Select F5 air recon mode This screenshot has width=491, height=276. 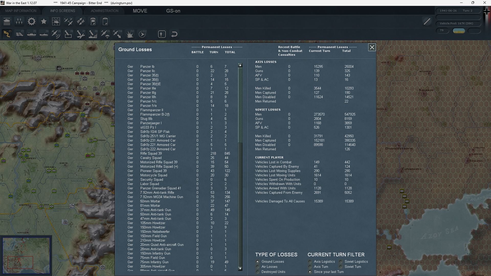tap(56, 34)
